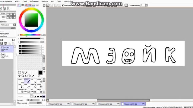Open the Холст menu

17,1
